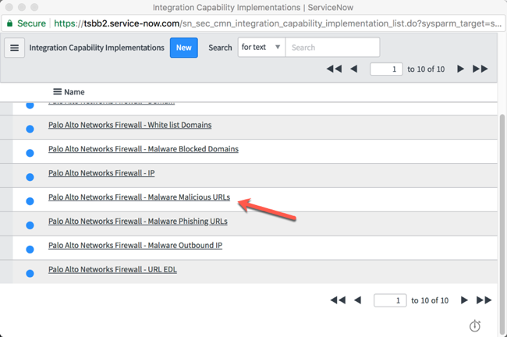Click the bottom pager row number field
507x337 pixels.
tap(390, 300)
